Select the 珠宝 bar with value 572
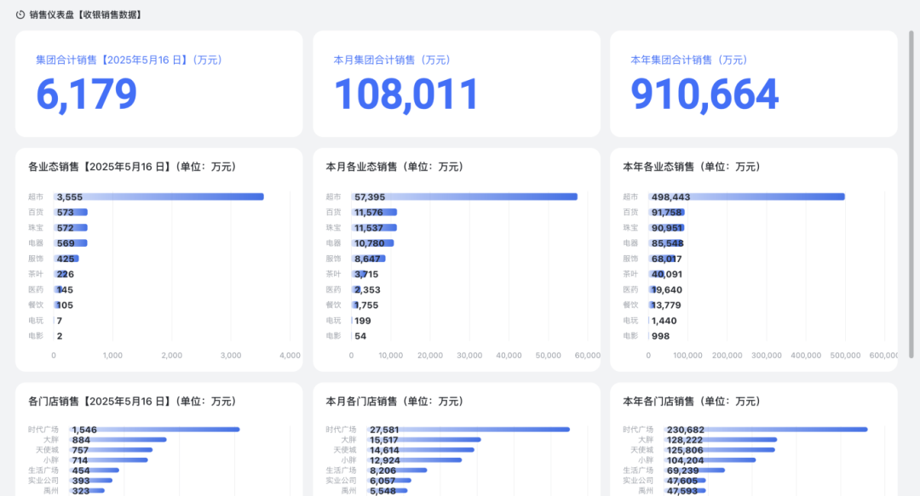 click(71, 227)
